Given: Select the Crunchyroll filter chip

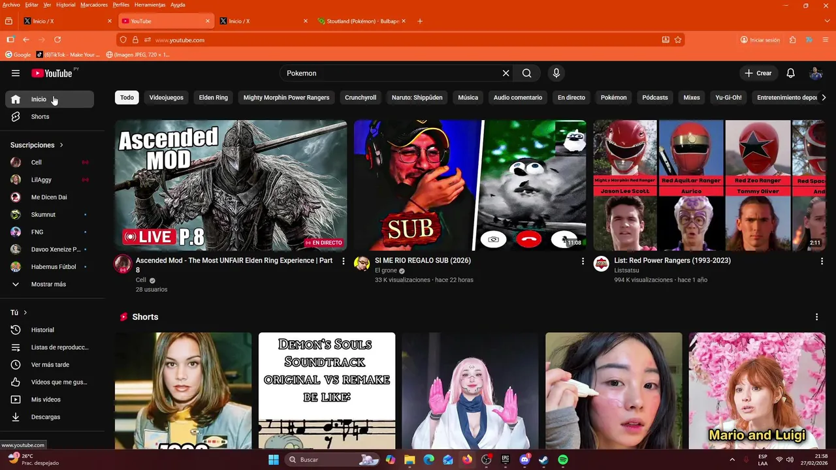Looking at the screenshot, I should click(361, 98).
